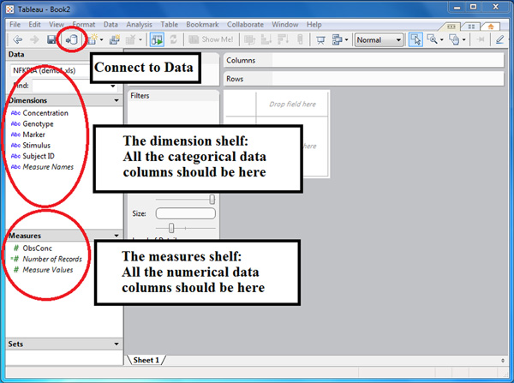This screenshot has height=383, width=514.
Task: Click the transparency slider handle above Size
Action: click(212, 199)
